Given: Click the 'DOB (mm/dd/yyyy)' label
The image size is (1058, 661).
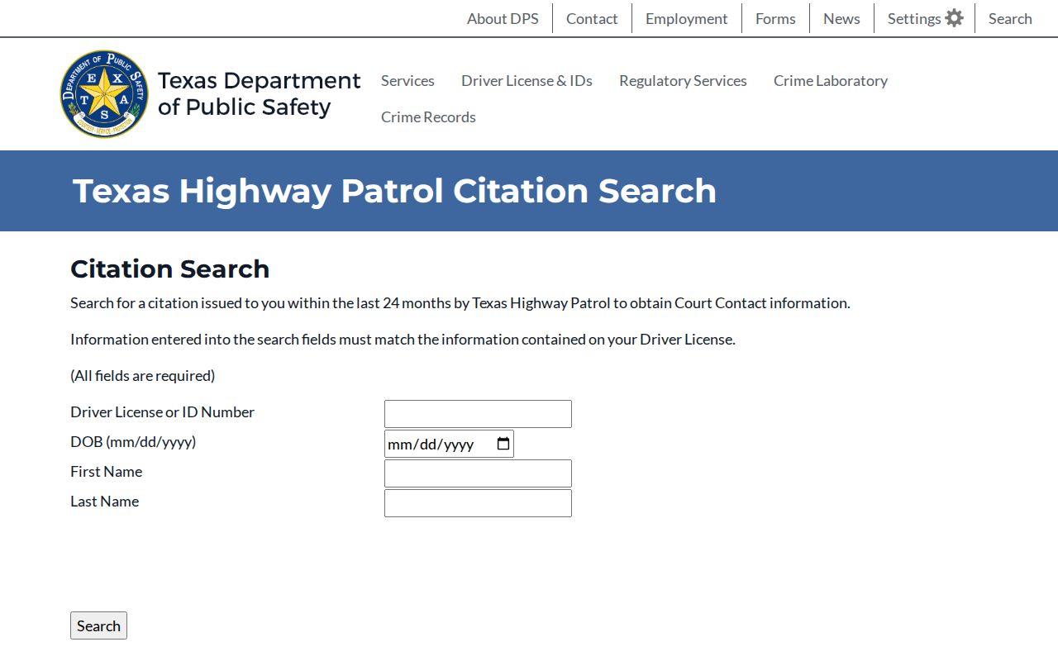Looking at the screenshot, I should pyautogui.click(x=133, y=442).
